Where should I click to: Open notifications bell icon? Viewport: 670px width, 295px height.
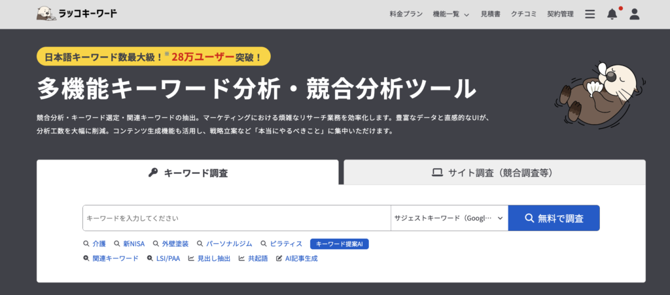(x=612, y=14)
